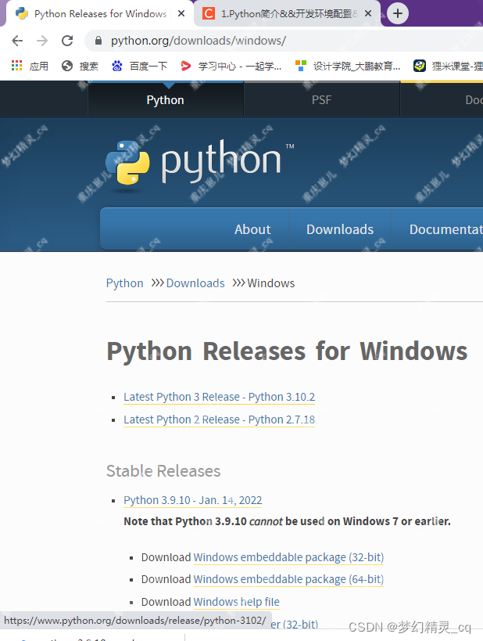Open the Downloads menu item
Screen dimensions: 483x641
(340, 229)
